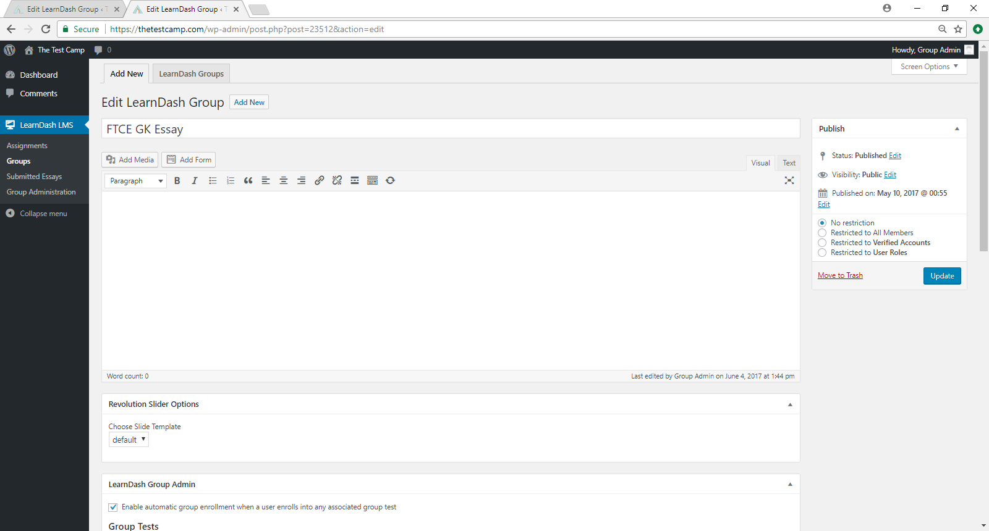This screenshot has width=989, height=531.
Task: Switch to the Text editor tab
Action: click(x=789, y=163)
